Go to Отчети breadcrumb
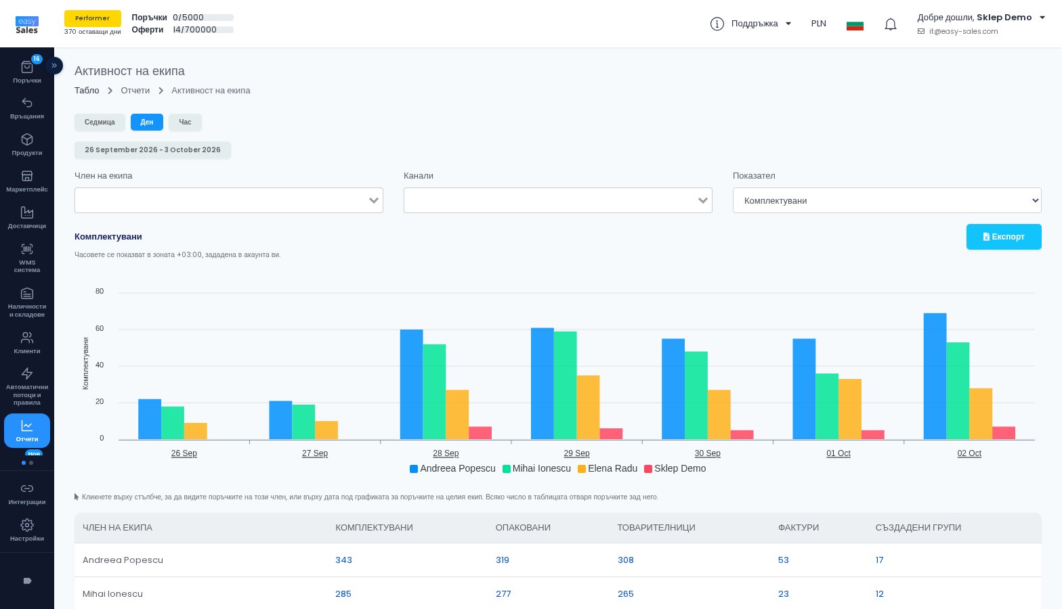This screenshot has width=1062, height=609. pos(135,91)
